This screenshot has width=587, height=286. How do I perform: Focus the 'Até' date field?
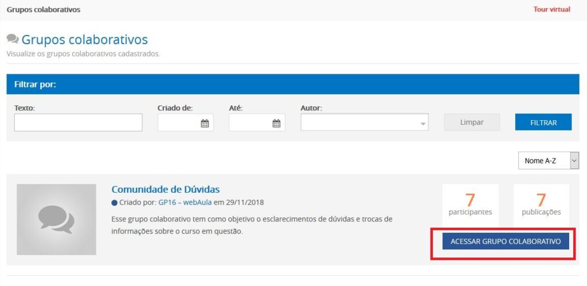point(250,123)
